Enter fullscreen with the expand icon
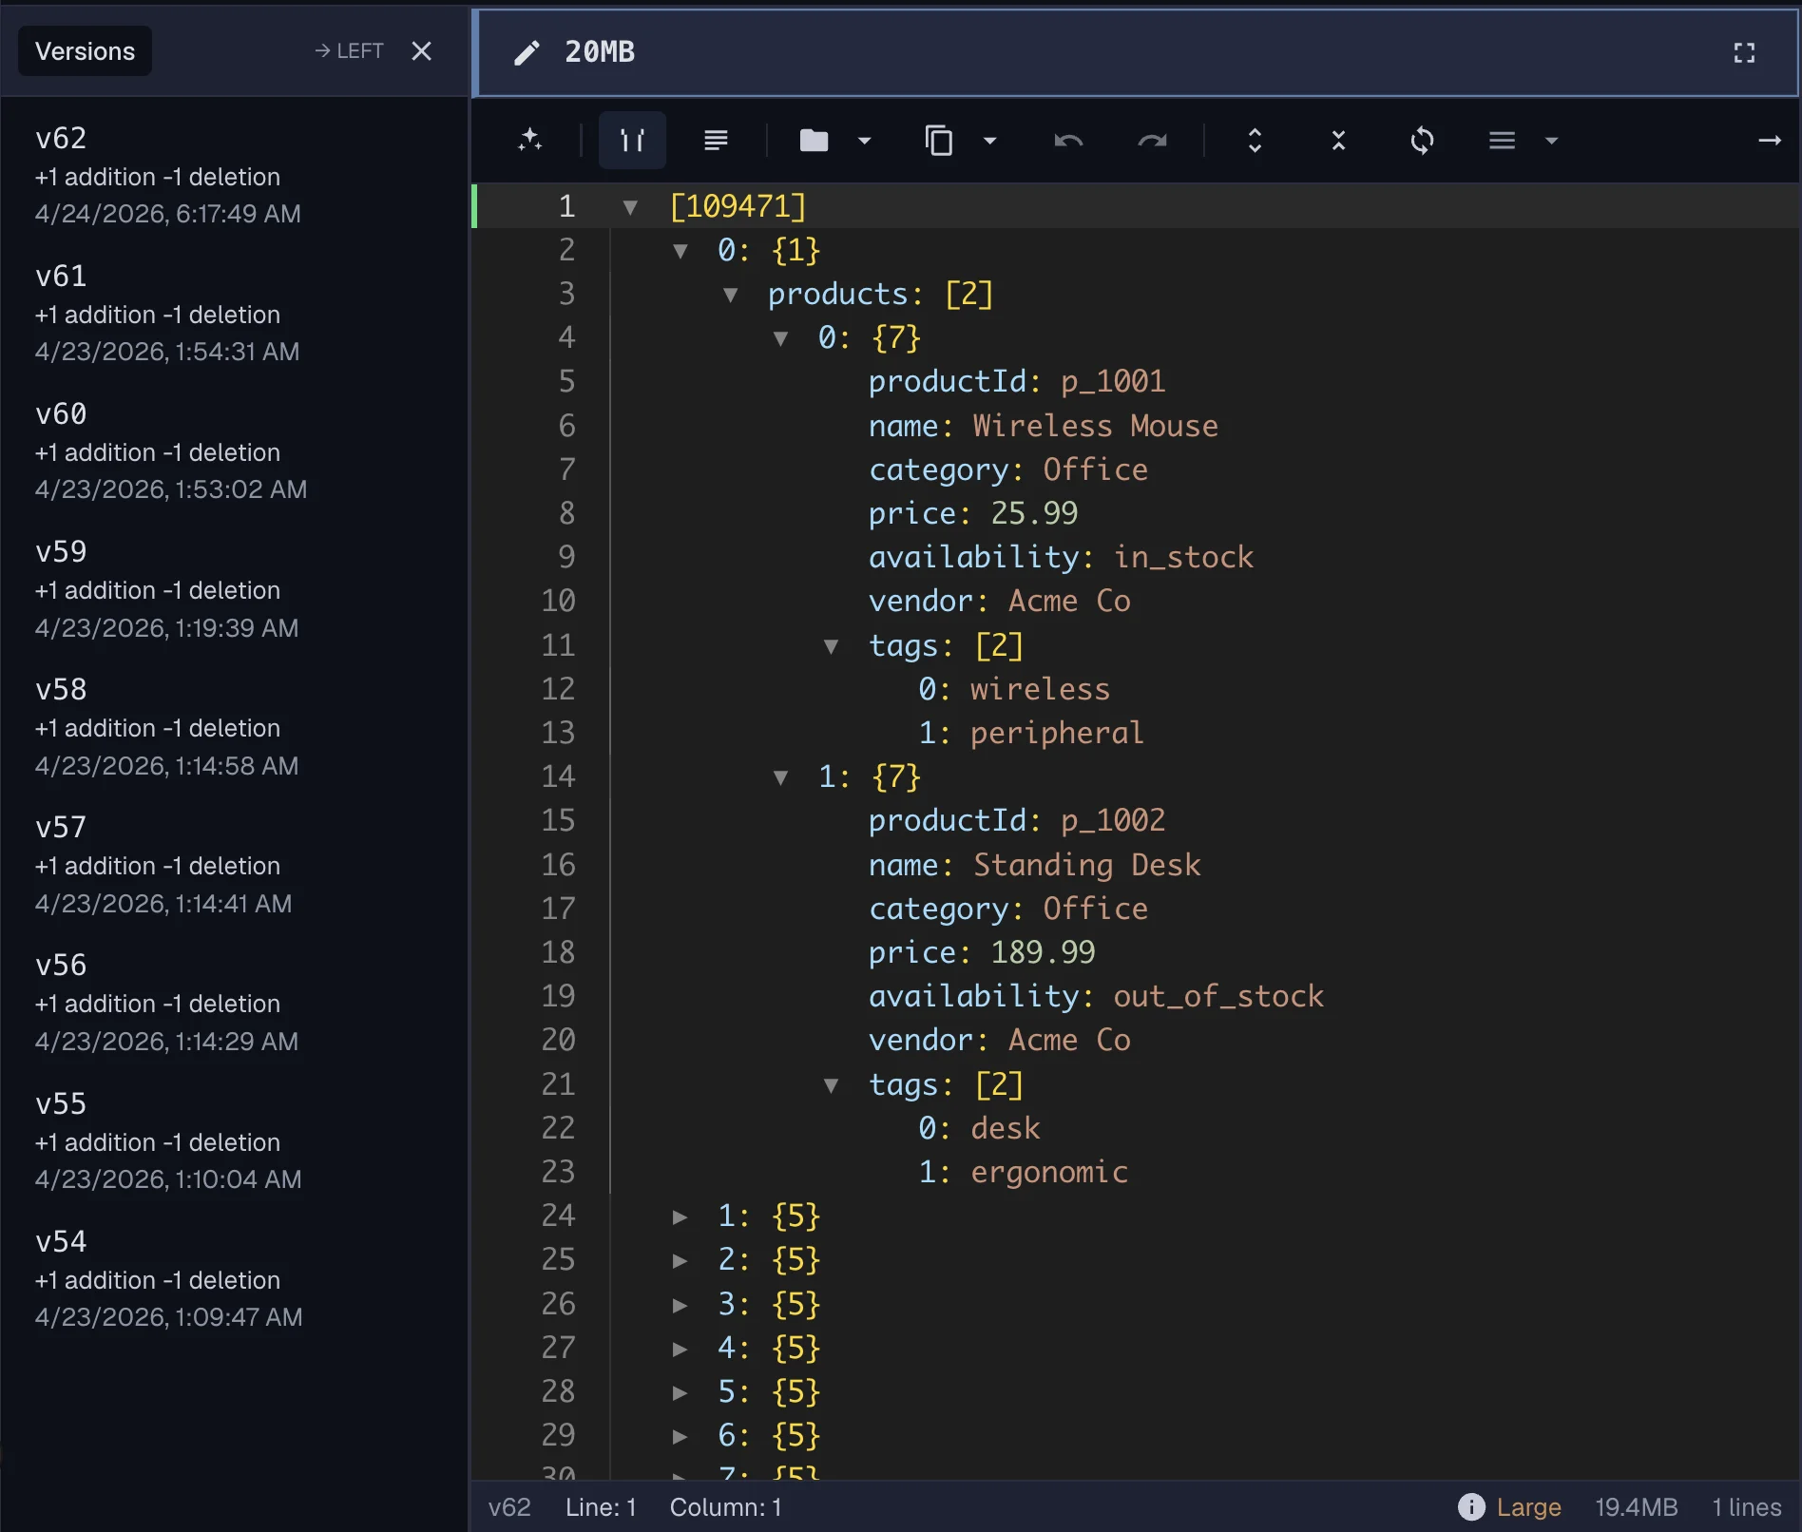Image resolution: width=1802 pixels, height=1532 pixels. point(1744,52)
